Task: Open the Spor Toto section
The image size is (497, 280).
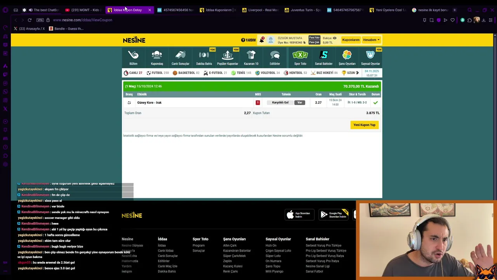Action: point(300,58)
